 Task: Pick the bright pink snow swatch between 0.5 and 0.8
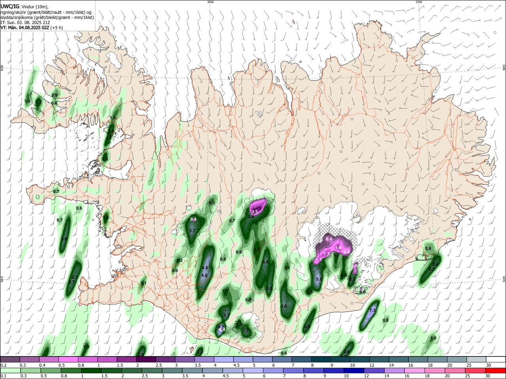click(68, 359)
